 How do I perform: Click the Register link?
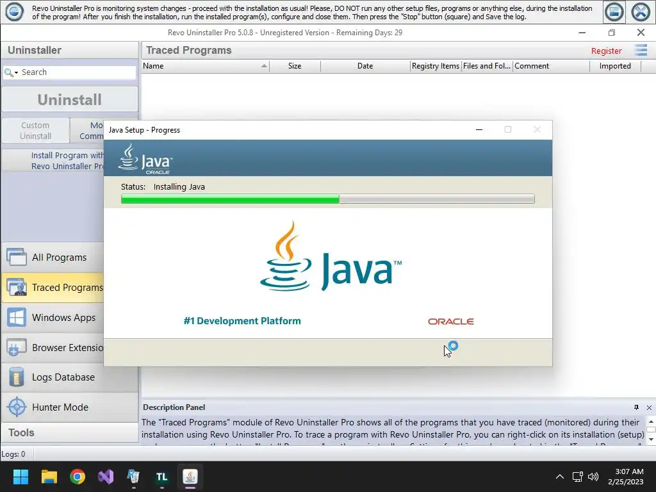pyautogui.click(x=606, y=51)
